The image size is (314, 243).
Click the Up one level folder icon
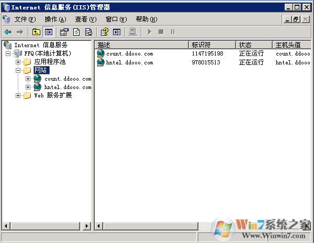36,32
